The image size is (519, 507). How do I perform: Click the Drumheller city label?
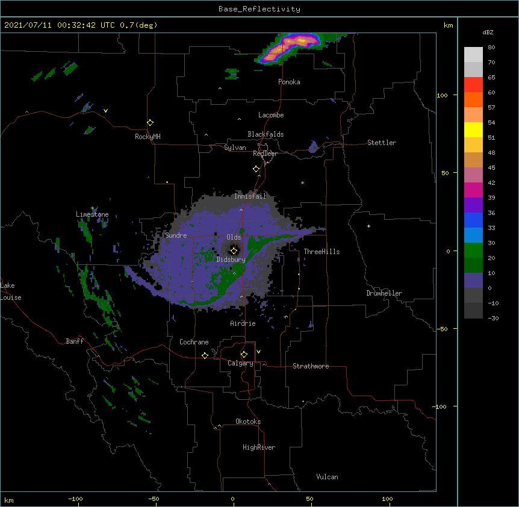384,293
